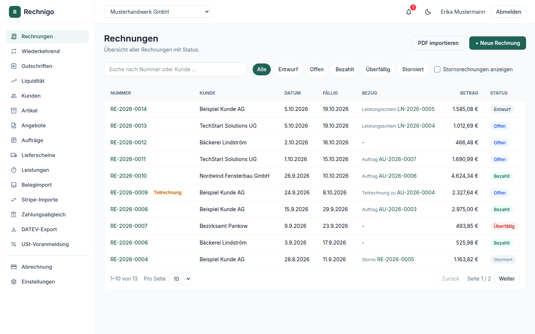Open Einstellungen gear icon
This screenshot has width=535, height=334.
[14, 282]
